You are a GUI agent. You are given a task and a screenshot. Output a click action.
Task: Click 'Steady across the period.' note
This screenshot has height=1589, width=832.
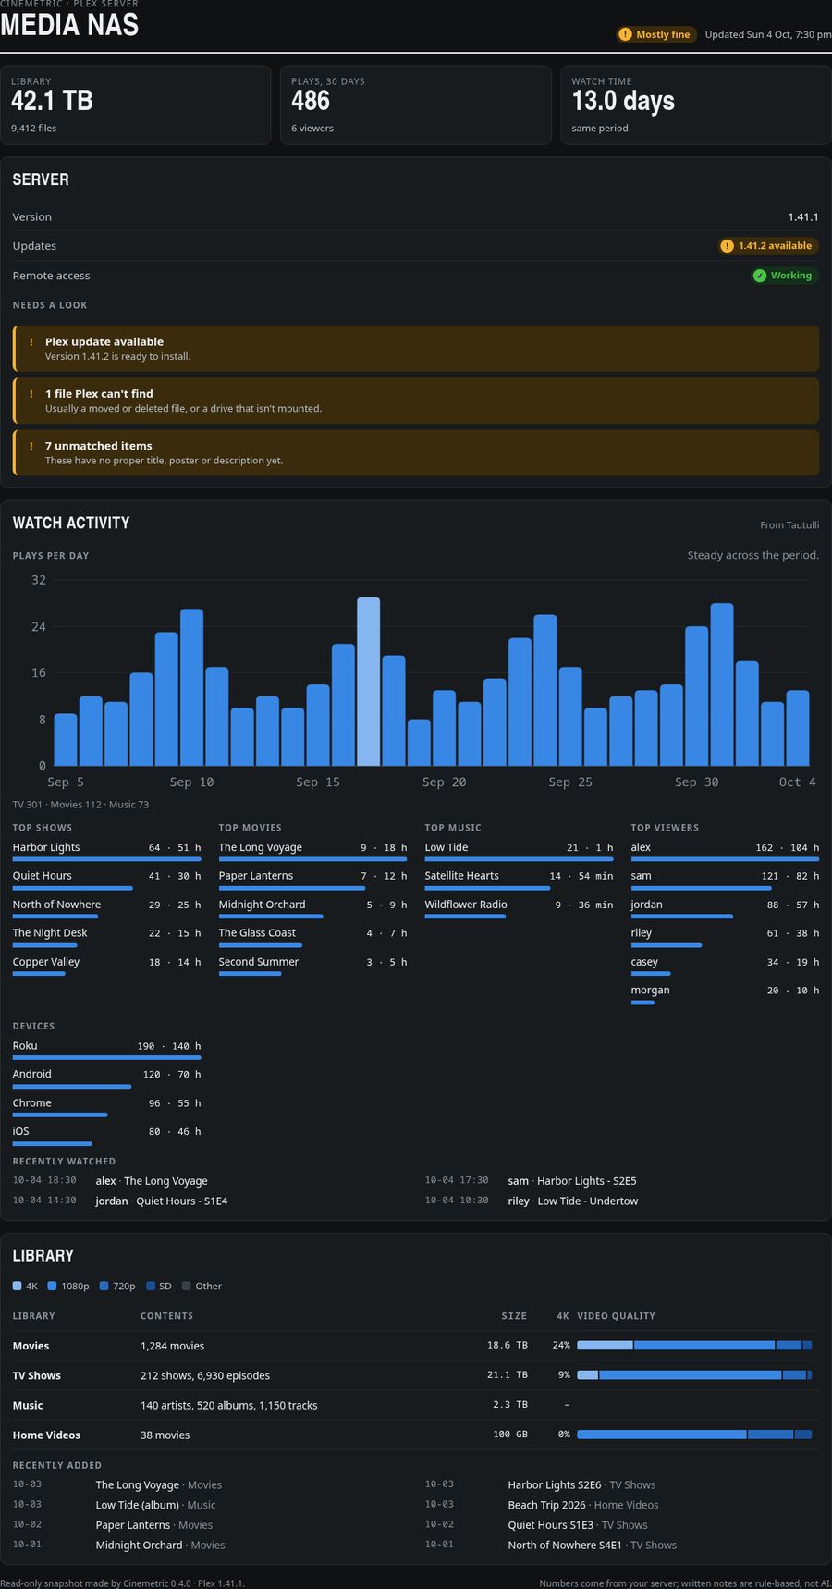pos(753,555)
